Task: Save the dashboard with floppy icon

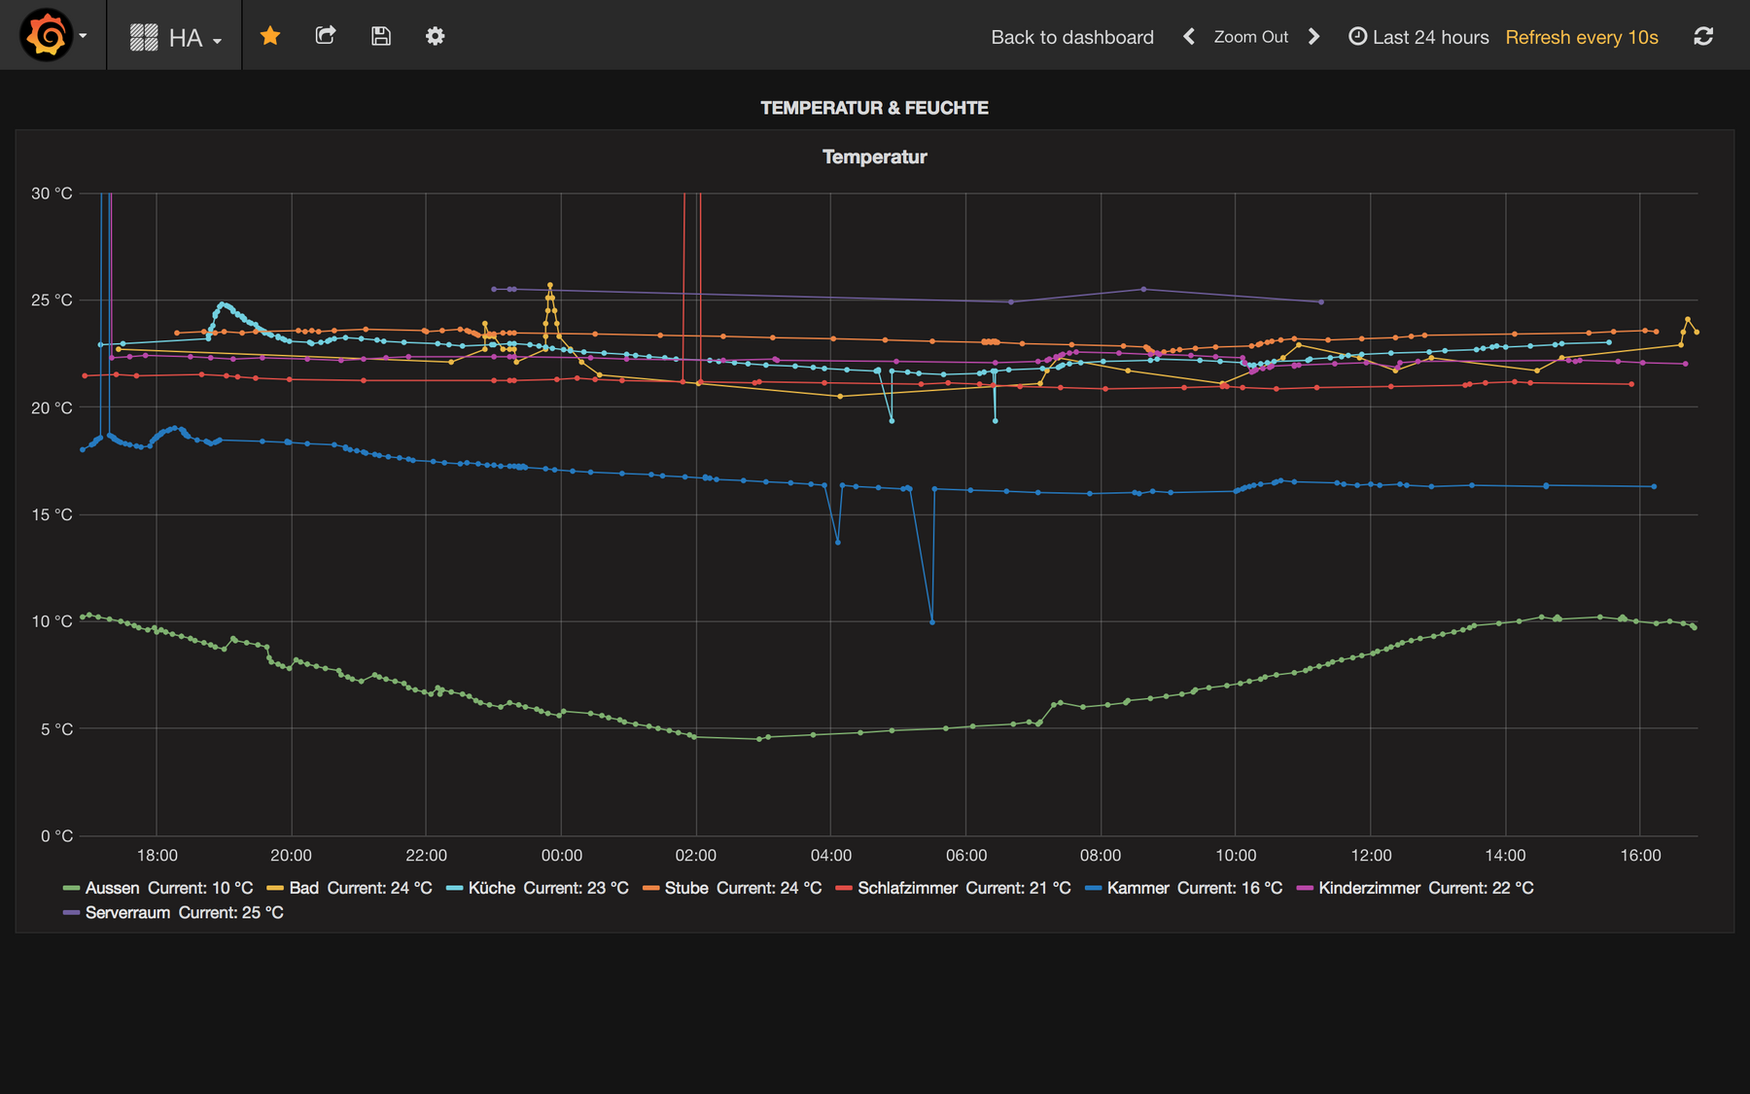Action: coord(381,36)
